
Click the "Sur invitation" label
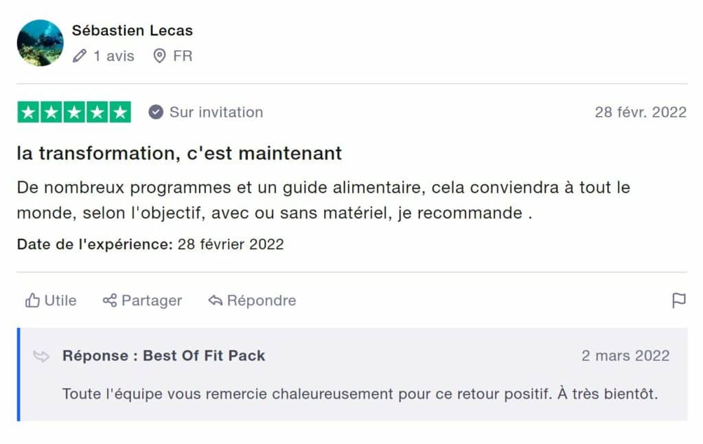(216, 112)
